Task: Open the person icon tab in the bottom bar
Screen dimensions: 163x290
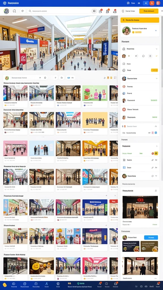Action: [47, 285]
